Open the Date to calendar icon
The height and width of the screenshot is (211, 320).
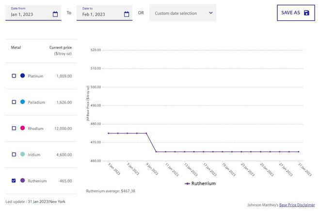[x=127, y=15]
